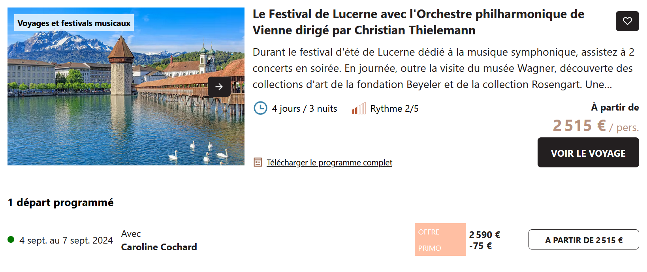Click the Voyages et festivals musicaux tag
647x272 pixels.
[74, 23]
